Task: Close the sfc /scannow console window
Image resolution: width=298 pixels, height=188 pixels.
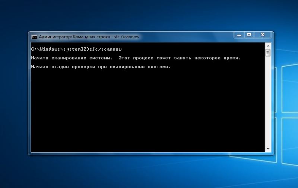Action: pos(263,35)
